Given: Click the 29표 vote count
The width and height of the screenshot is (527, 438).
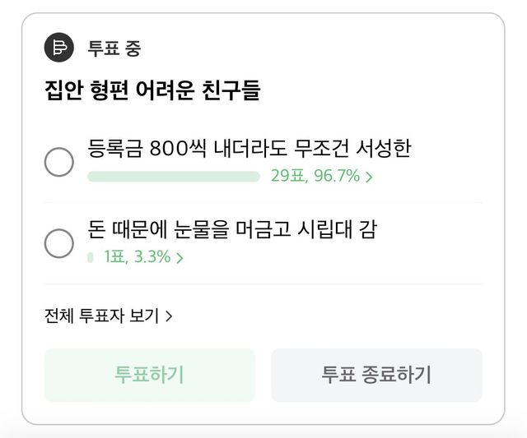Looking at the screenshot, I should tap(287, 176).
